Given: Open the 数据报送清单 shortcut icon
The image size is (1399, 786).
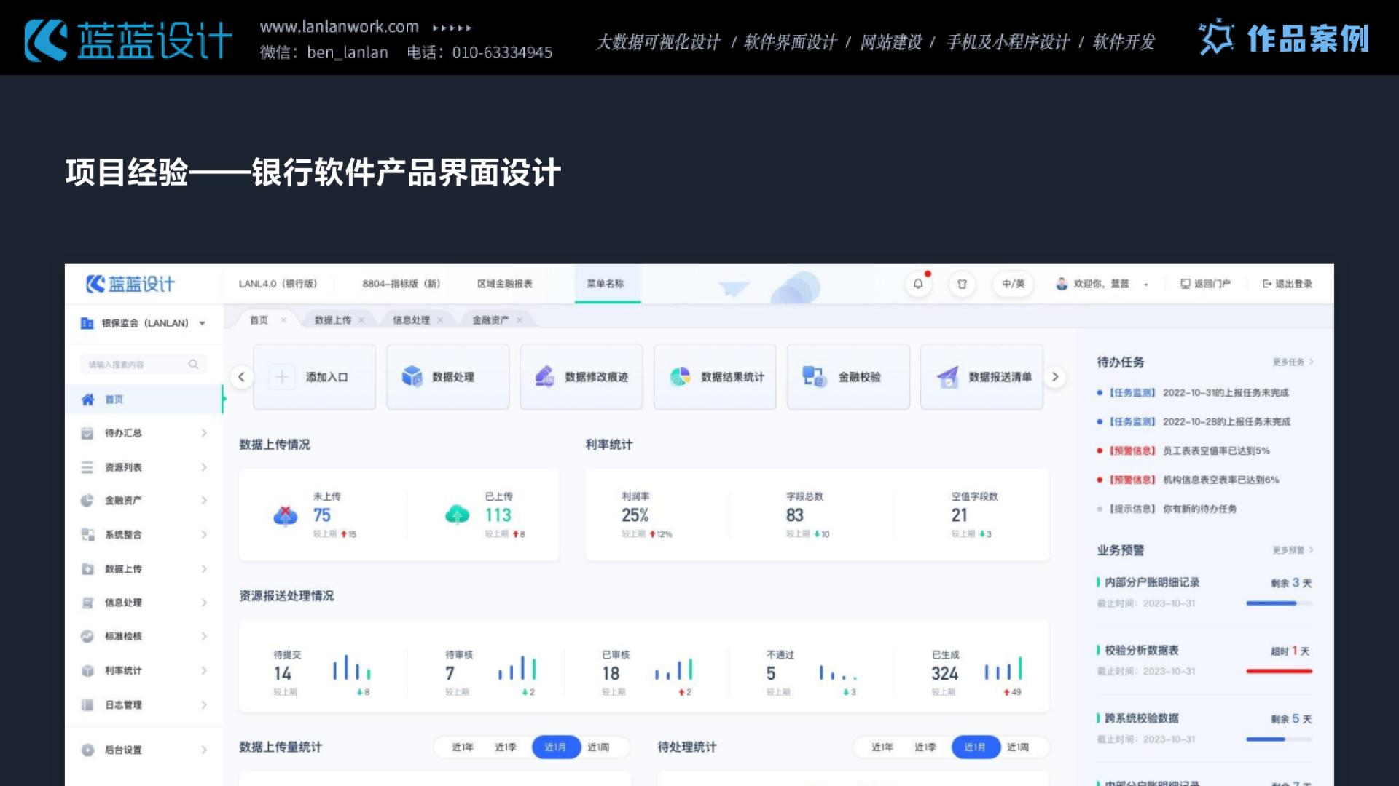Looking at the screenshot, I should coord(947,377).
